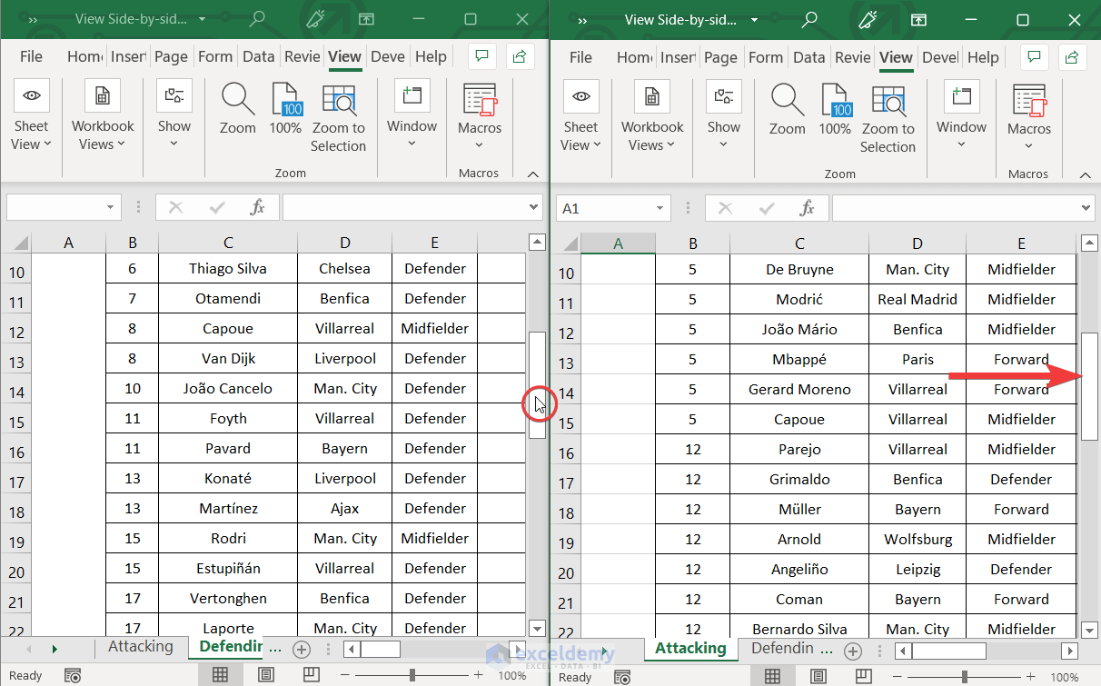The width and height of the screenshot is (1101, 686).
Task: Select the Attacking sheet tab in right window
Action: coord(690,648)
